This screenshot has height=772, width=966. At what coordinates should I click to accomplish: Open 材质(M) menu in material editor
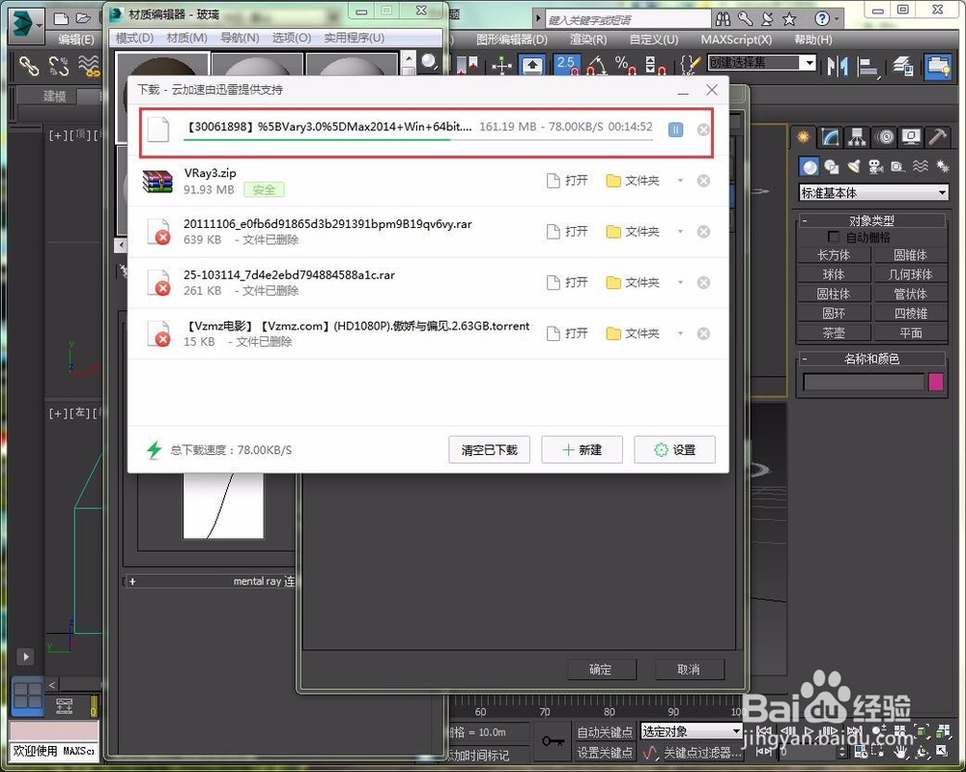(x=186, y=38)
